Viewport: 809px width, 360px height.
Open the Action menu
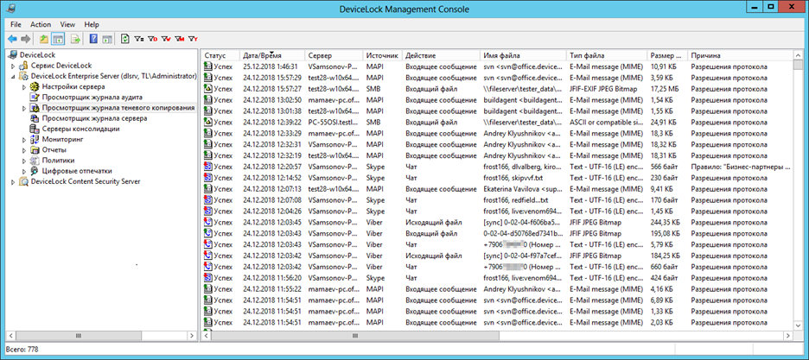pyautogui.click(x=41, y=25)
